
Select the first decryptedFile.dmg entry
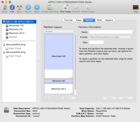[19, 44]
